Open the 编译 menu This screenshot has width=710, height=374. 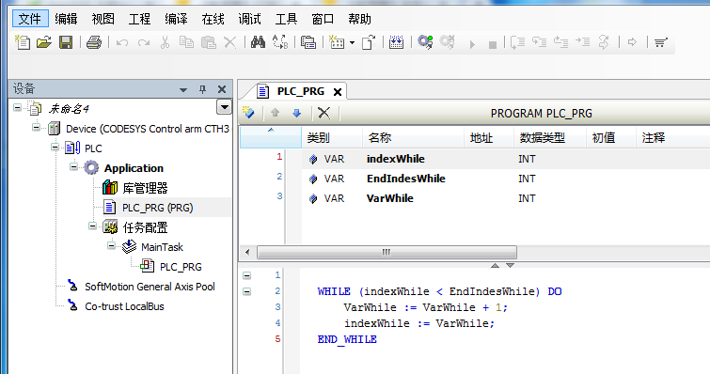click(176, 19)
